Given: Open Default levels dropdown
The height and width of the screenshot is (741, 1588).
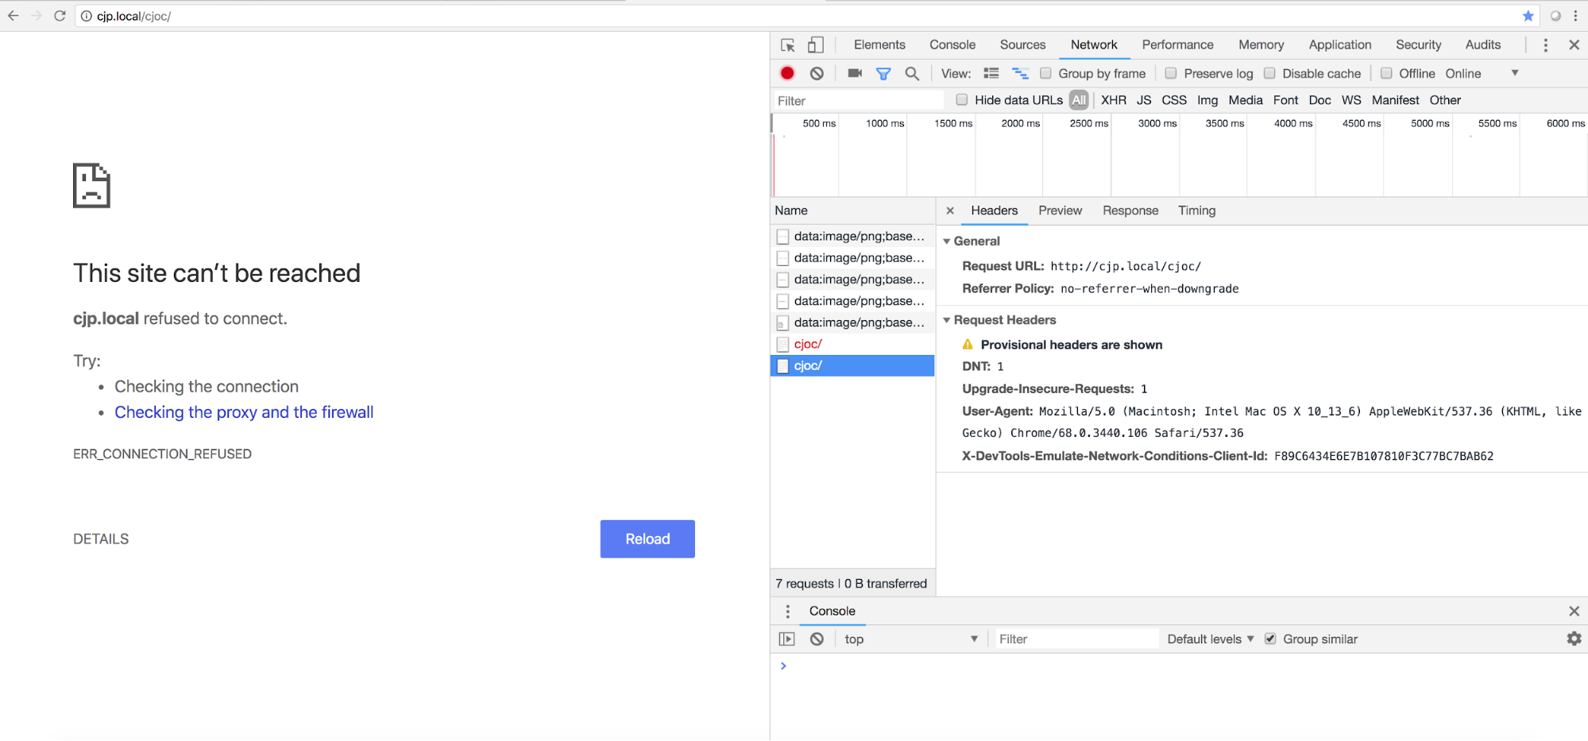Looking at the screenshot, I should tap(1211, 639).
